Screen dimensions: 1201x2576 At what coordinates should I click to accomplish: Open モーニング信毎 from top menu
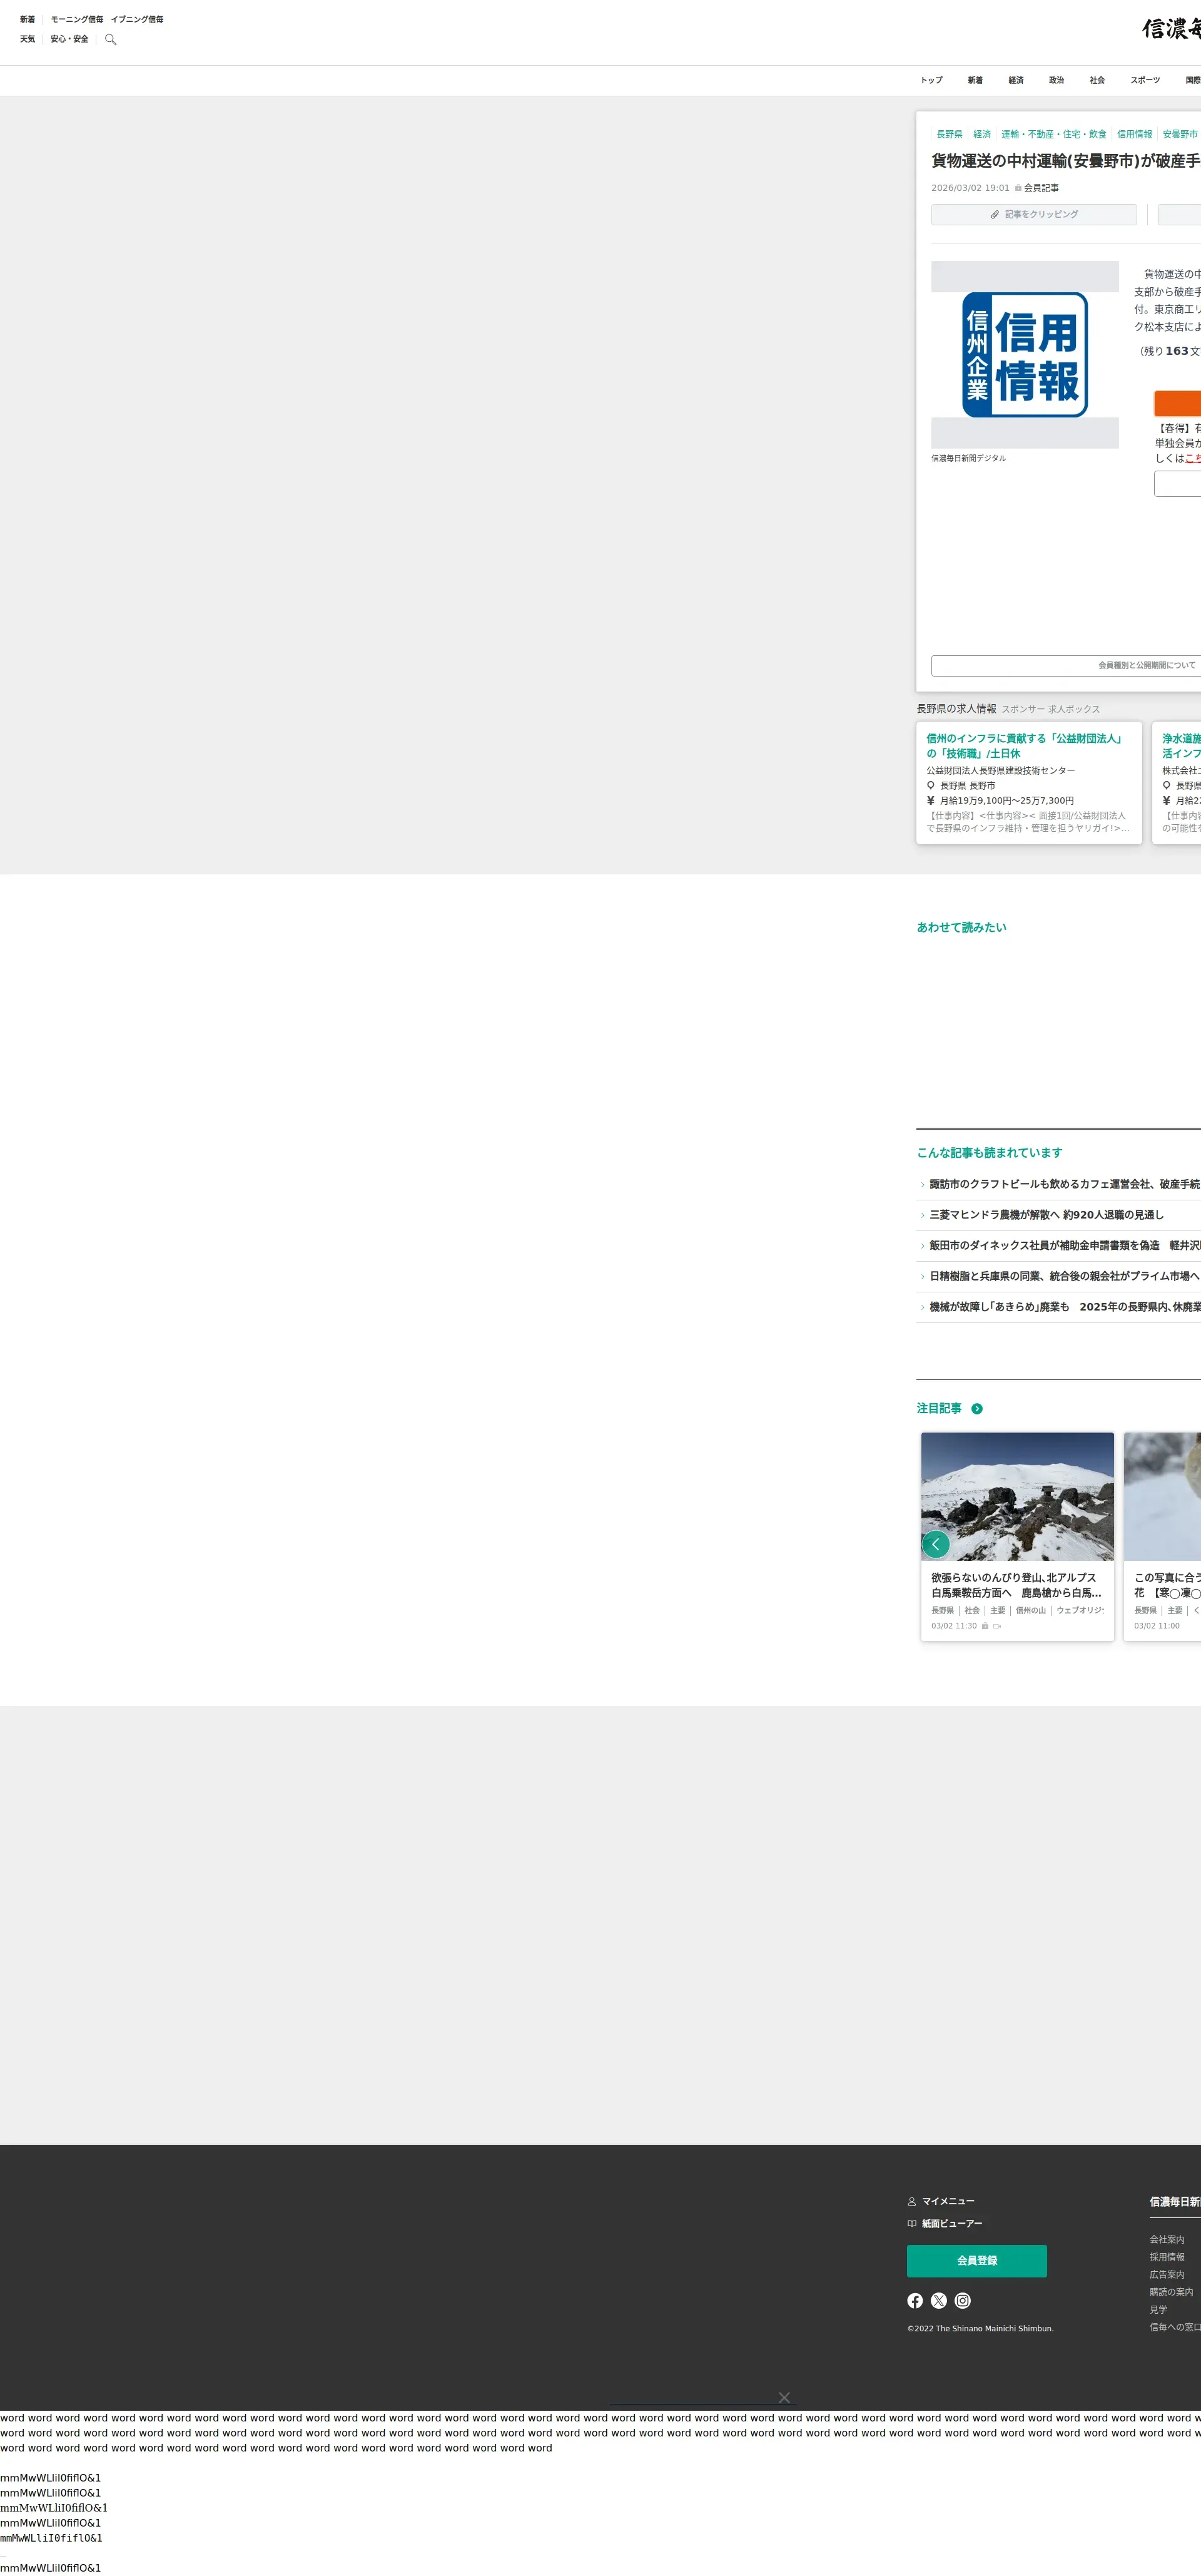click(x=77, y=19)
